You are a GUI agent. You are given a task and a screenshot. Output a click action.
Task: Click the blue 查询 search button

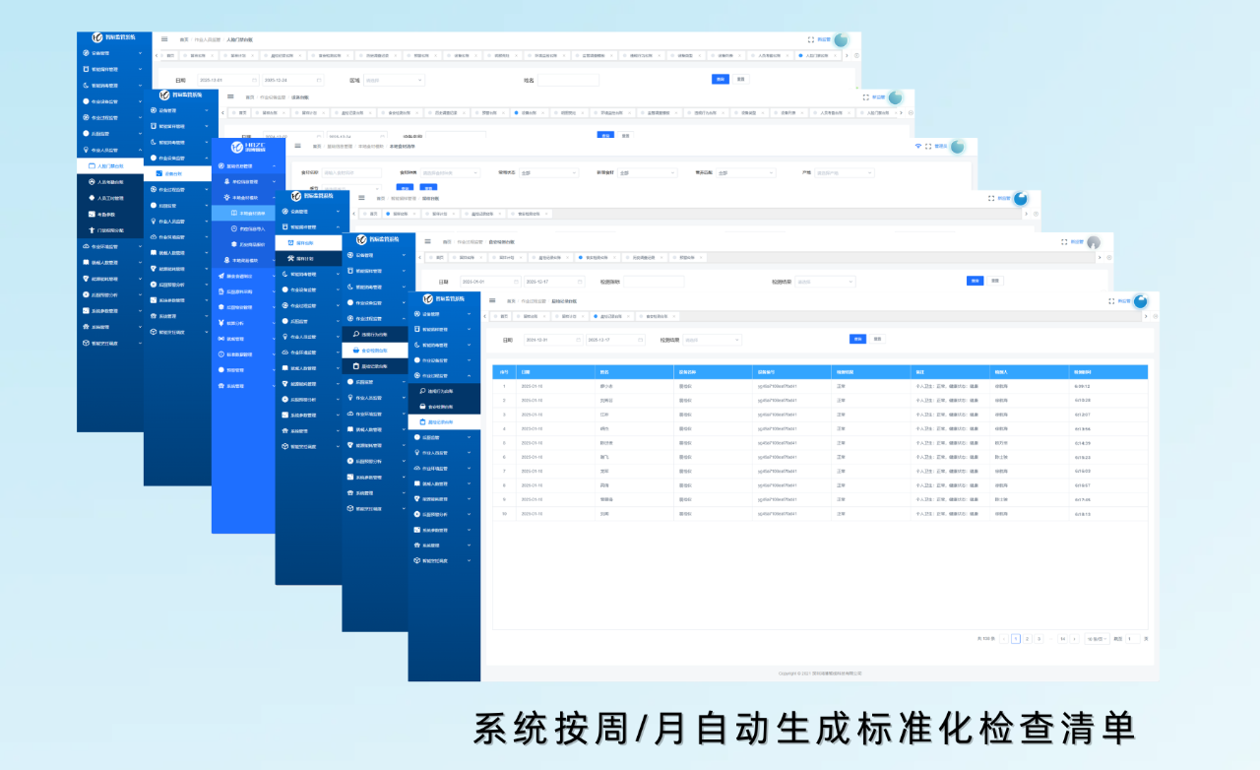[x=856, y=338]
